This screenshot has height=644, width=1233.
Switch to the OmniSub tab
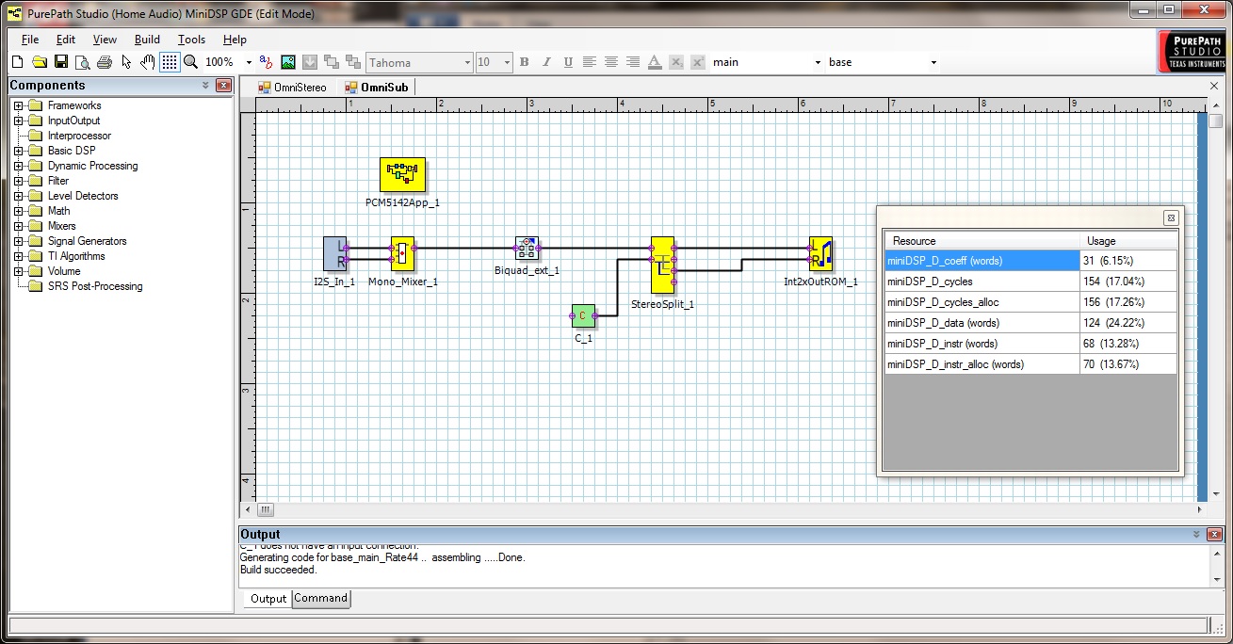377,88
